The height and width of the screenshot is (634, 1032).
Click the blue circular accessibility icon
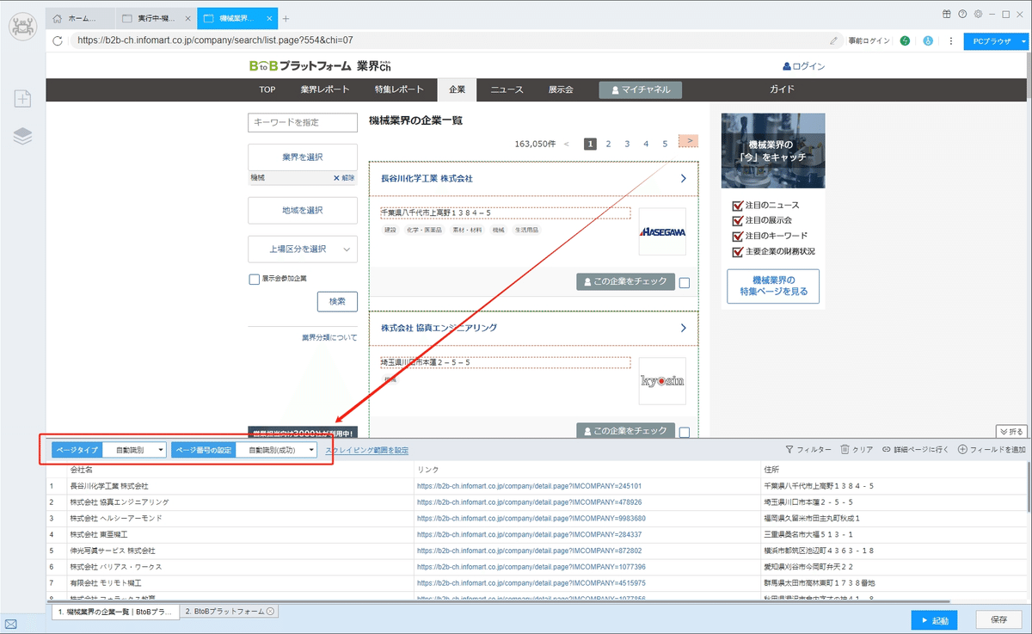pos(928,40)
